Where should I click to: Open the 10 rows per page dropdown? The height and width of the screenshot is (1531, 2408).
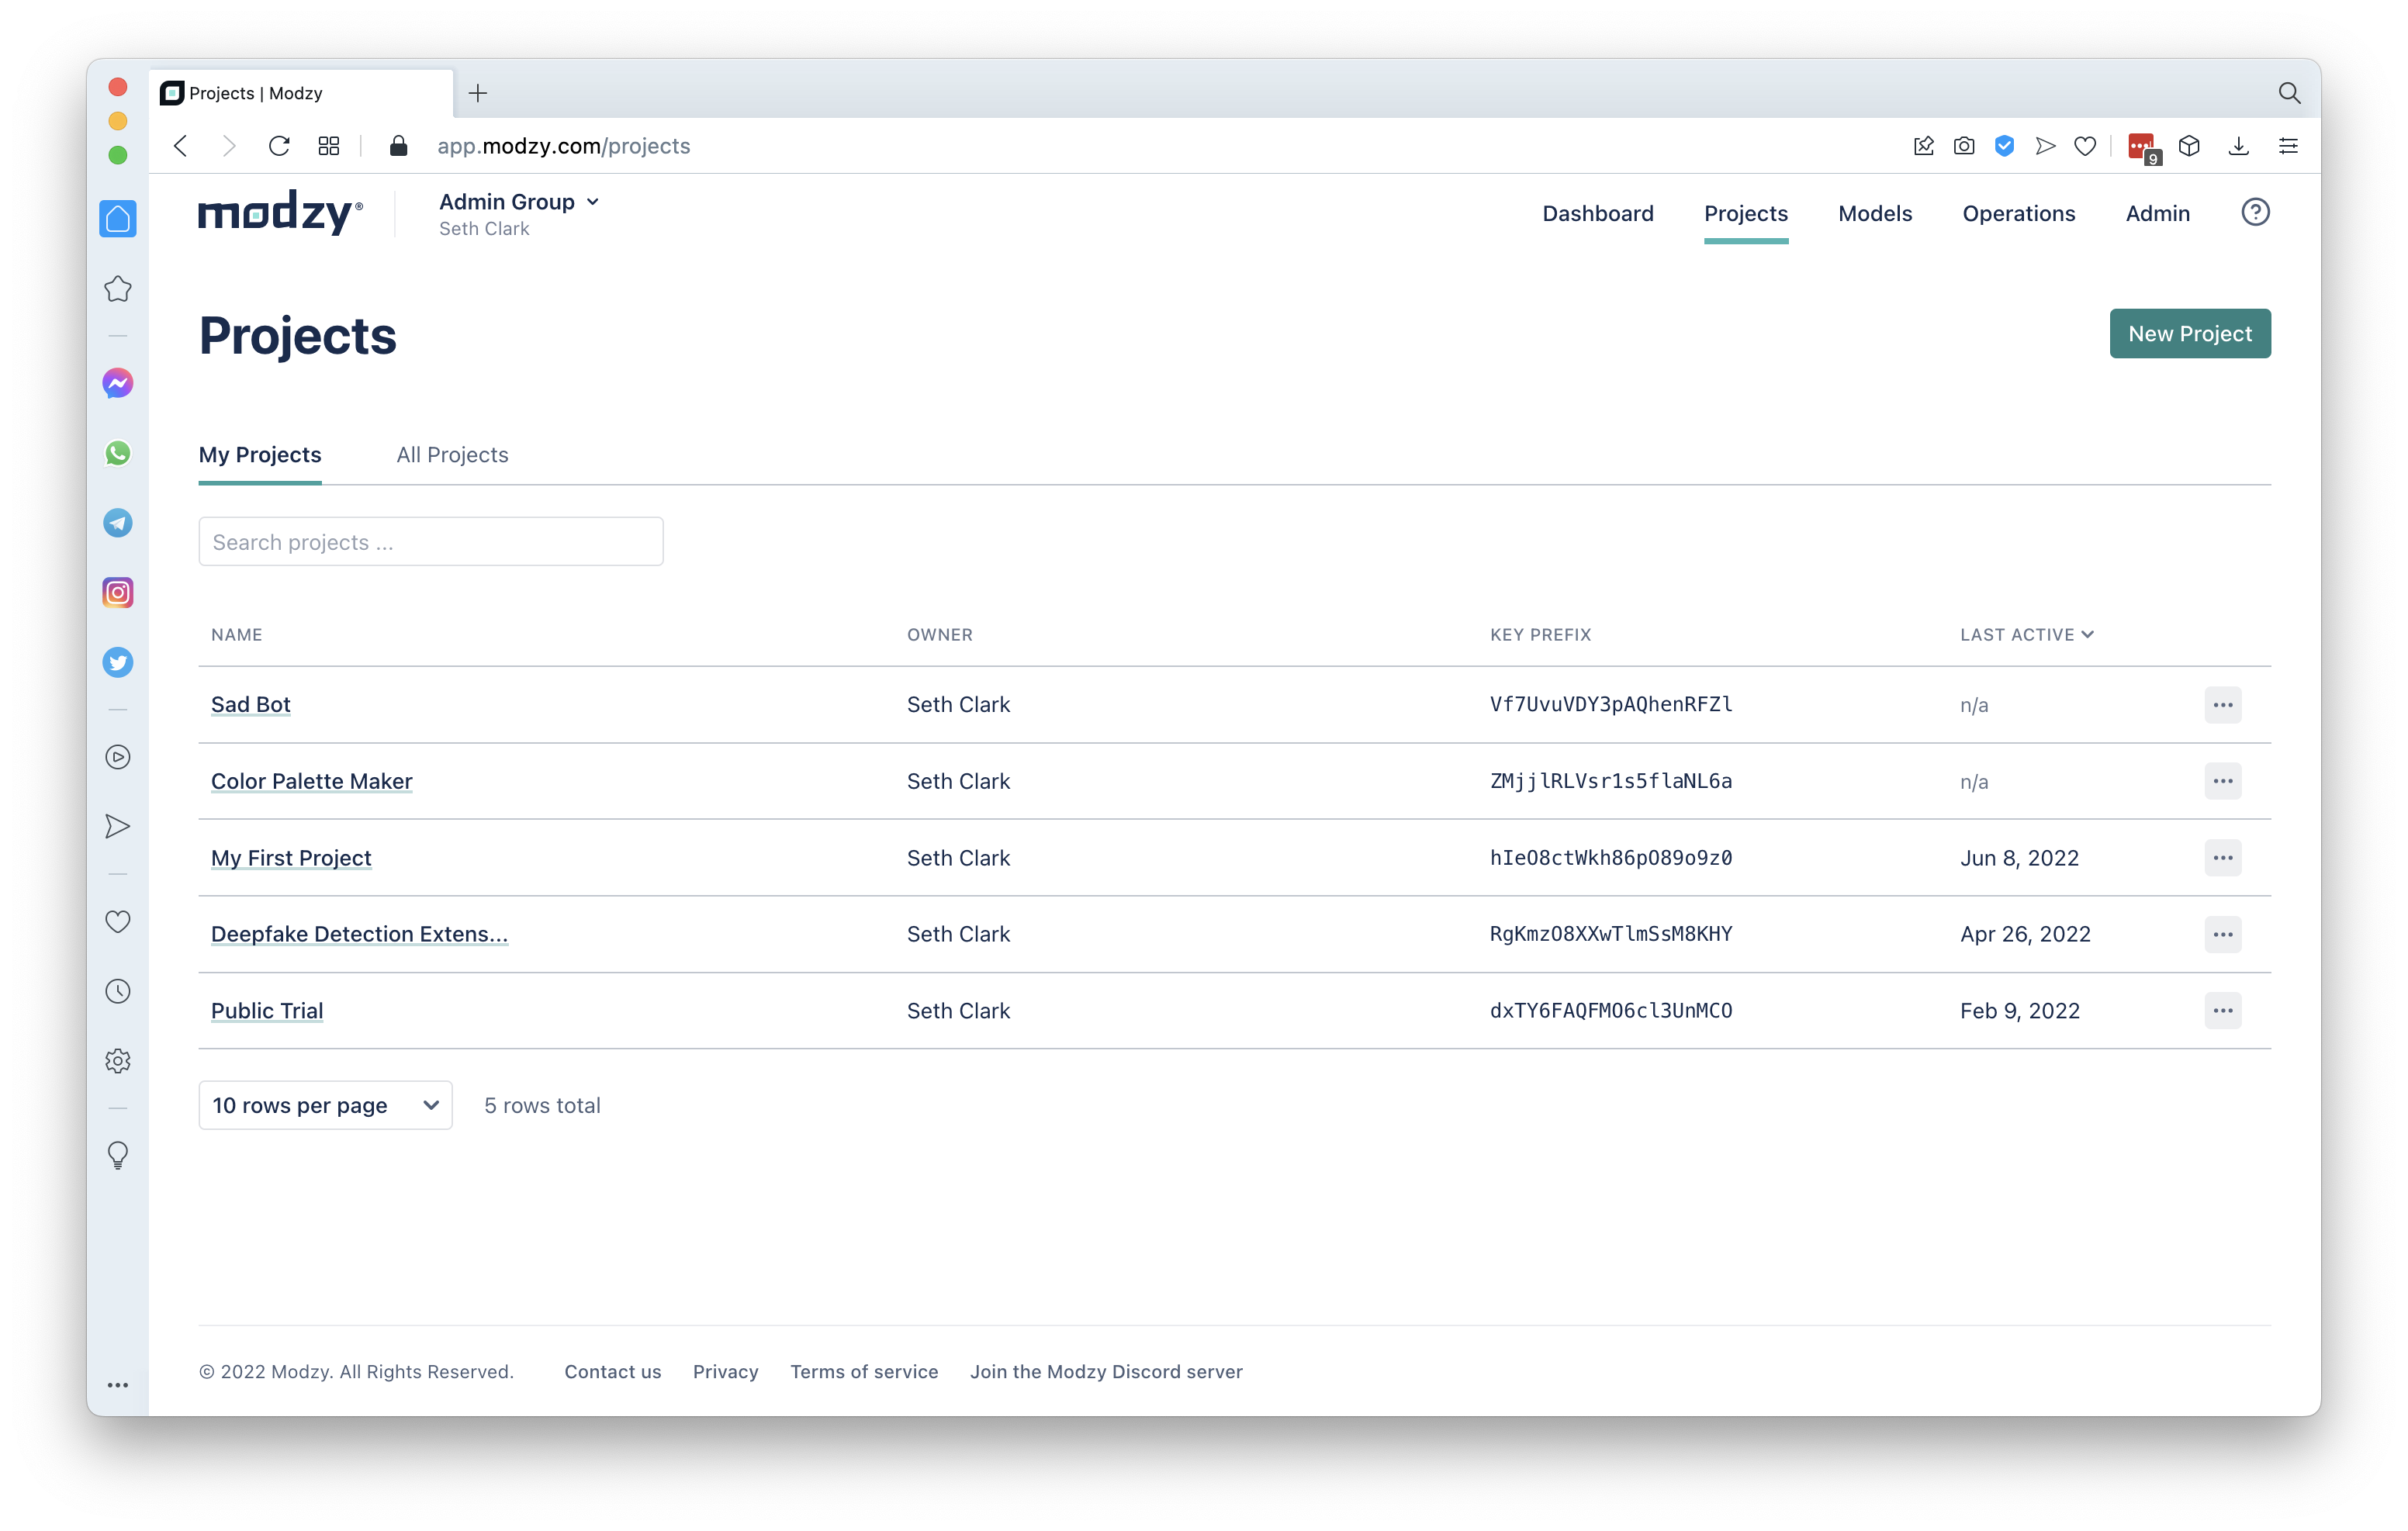tap(325, 1105)
